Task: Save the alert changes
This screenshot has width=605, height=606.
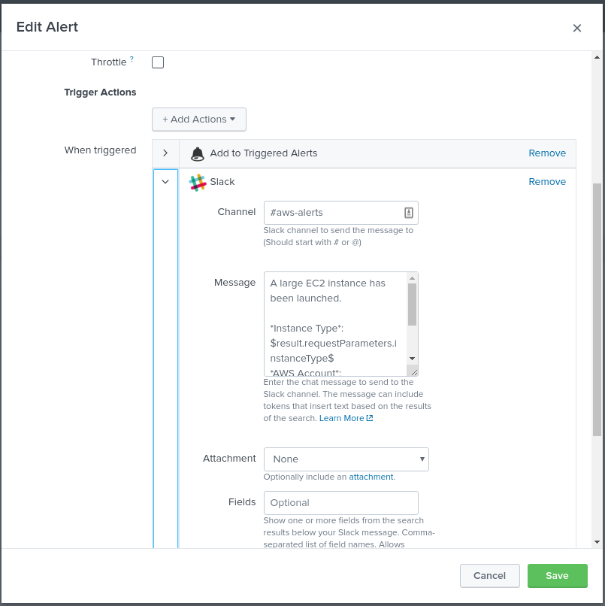Action: (557, 575)
